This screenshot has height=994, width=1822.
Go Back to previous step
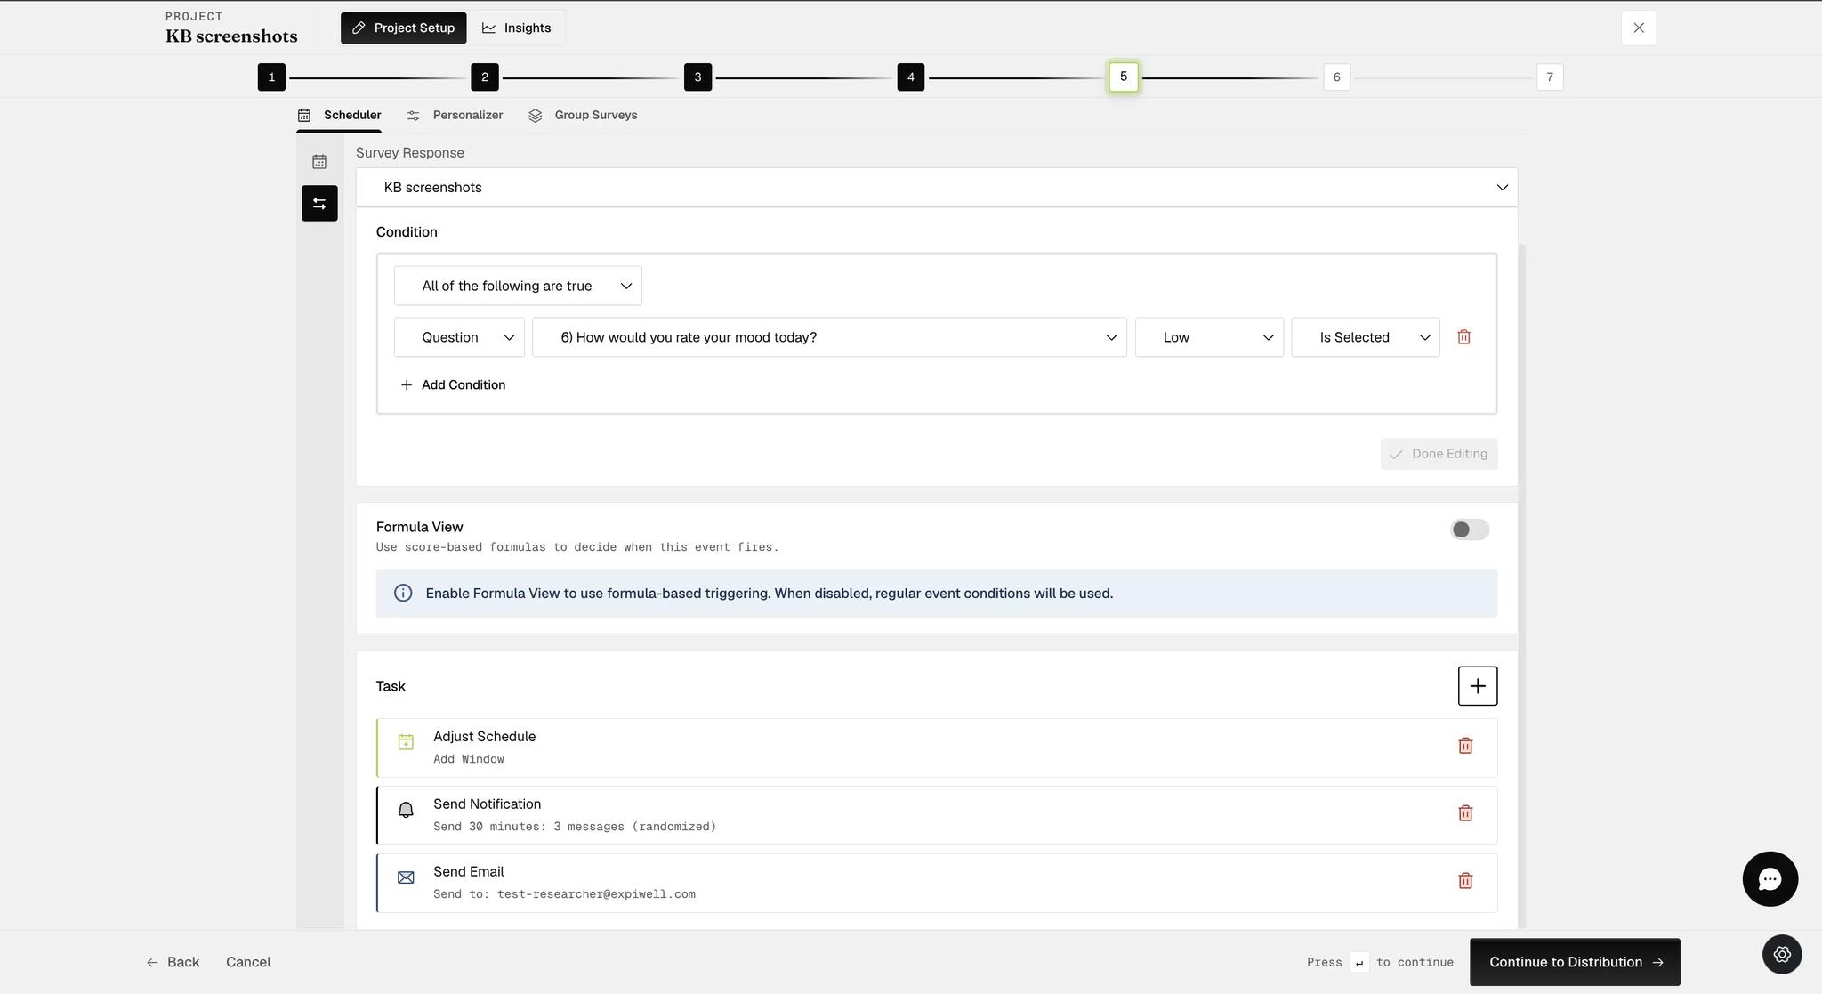(x=173, y=962)
